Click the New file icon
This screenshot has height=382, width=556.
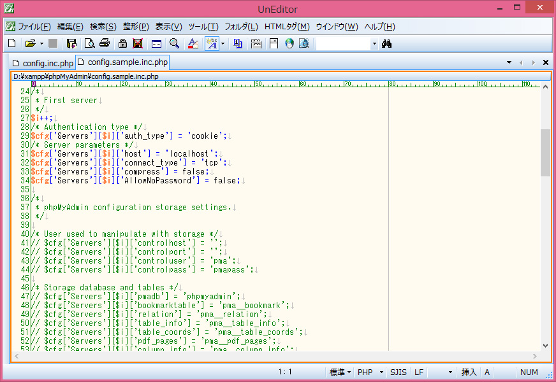(x=11, y=44)
